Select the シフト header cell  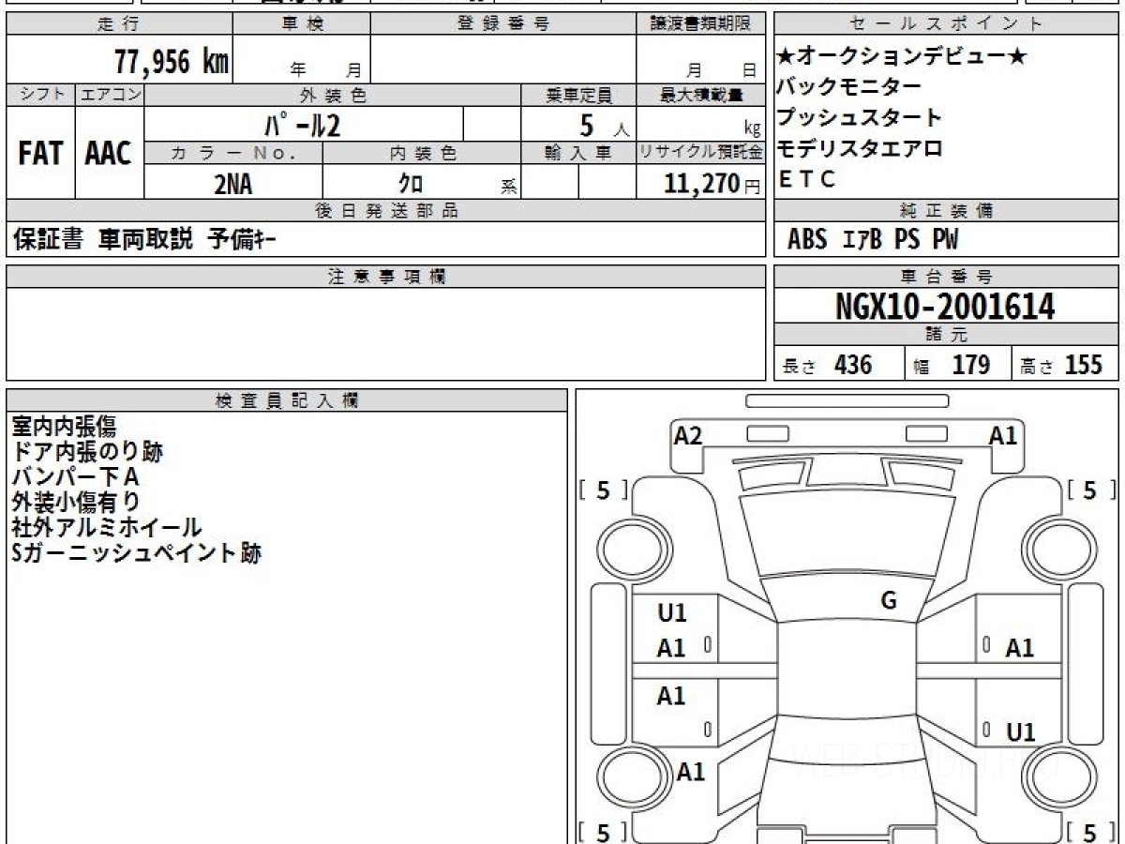click(41, 95)
